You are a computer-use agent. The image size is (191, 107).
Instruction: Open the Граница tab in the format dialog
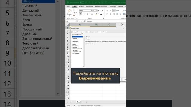(x=93, y=32)
